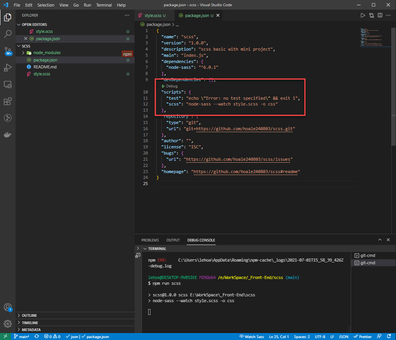Open Manage settings gear
This screenshot has width=396, height=340.
coord(8,323)
